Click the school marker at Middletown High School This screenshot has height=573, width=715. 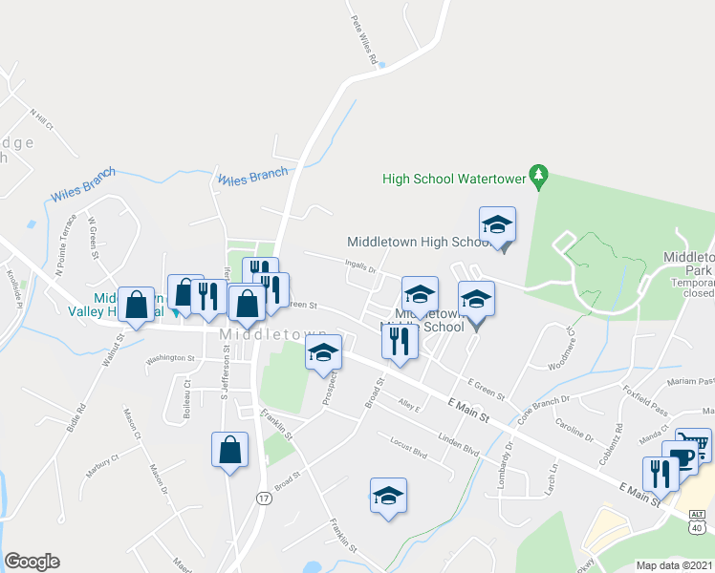(497, 226)
